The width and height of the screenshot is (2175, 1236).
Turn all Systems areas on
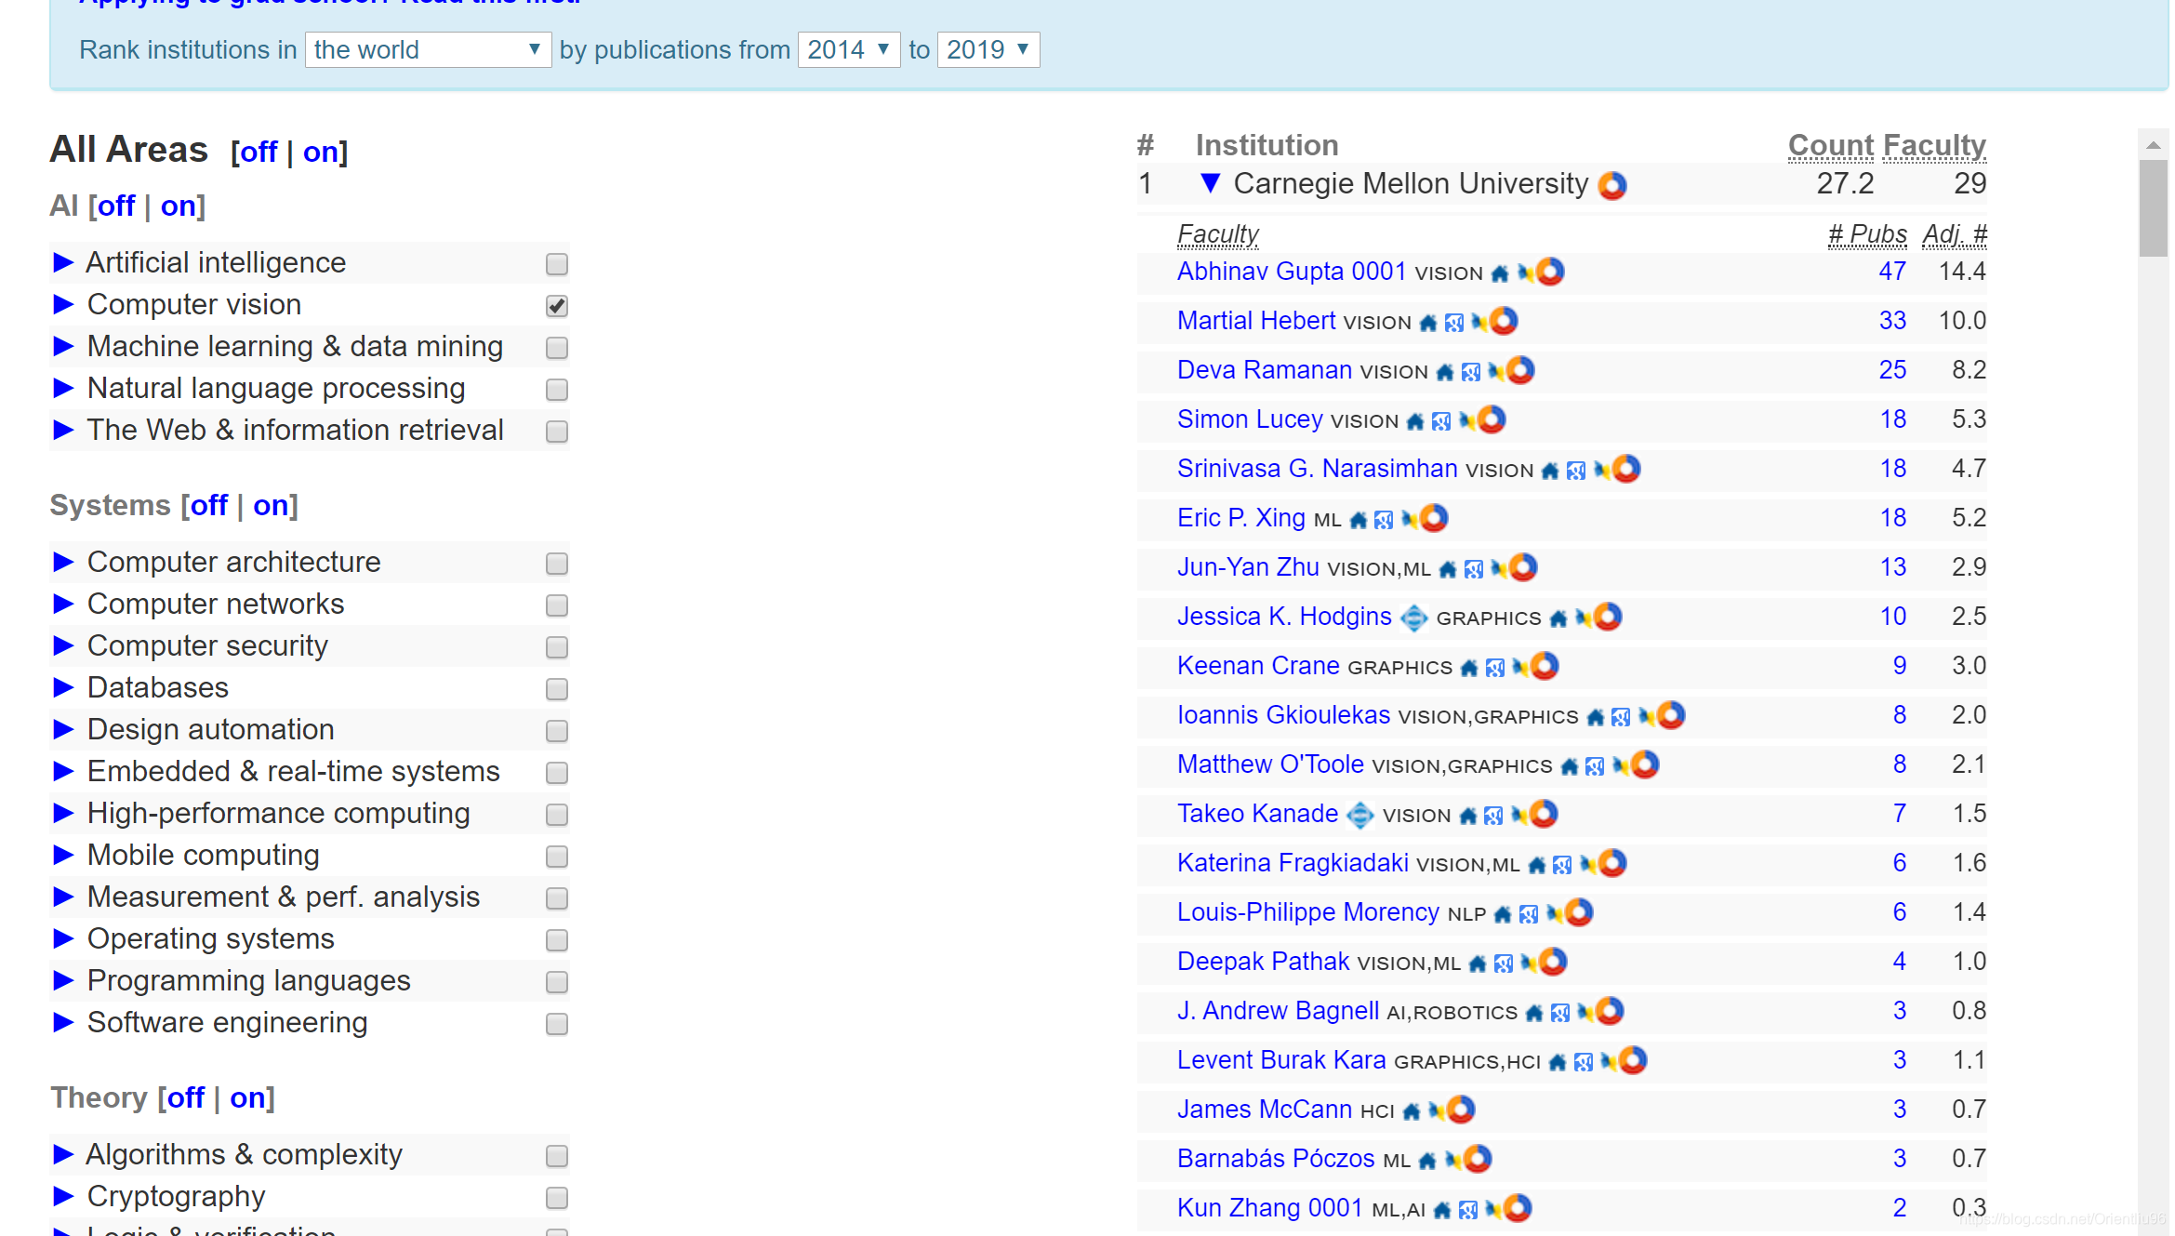[x=271, y=505]
